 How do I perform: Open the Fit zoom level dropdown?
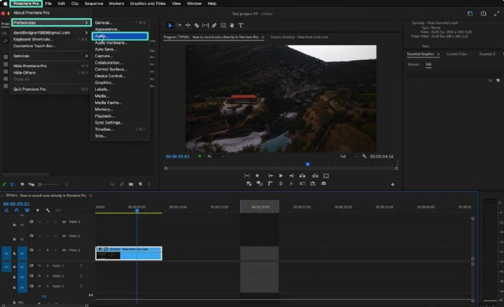tap(215, 156)
